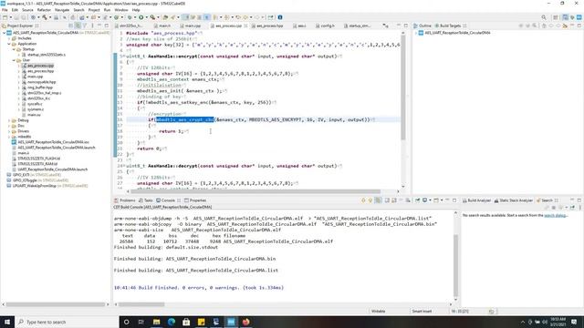This screenshot has height=328, width=584.
Task: Click the taskbar search box
Action: pyautogui.click(x=67, y=322)
